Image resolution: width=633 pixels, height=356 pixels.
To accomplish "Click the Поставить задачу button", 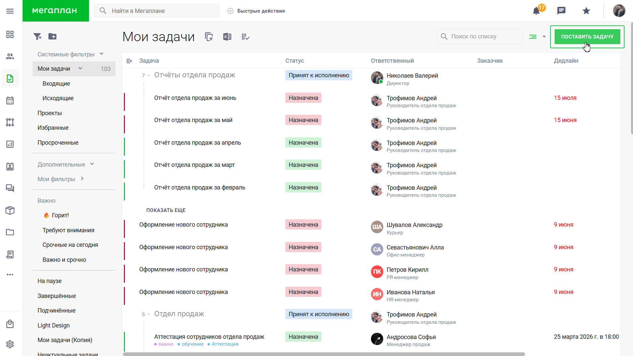I will click(x=587, y=37).
